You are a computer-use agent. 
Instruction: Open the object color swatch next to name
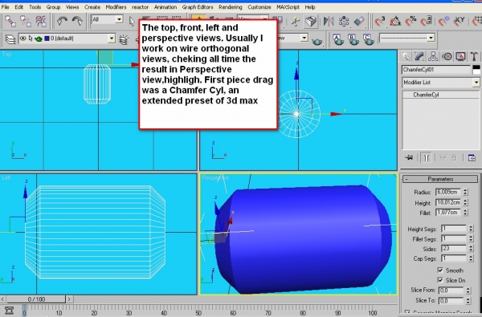click(x=476, y=70)
